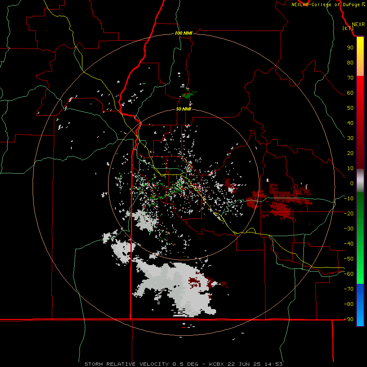Click the 60 value on the velocity scale

click(x=350, y=93)
